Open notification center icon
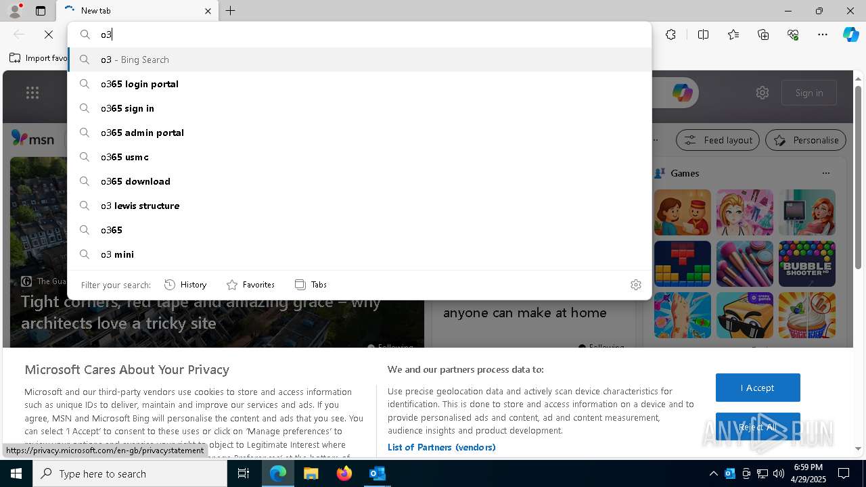 pos(844,473)
